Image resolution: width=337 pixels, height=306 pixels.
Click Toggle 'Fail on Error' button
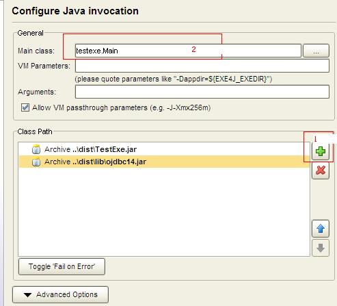(62, 266)
